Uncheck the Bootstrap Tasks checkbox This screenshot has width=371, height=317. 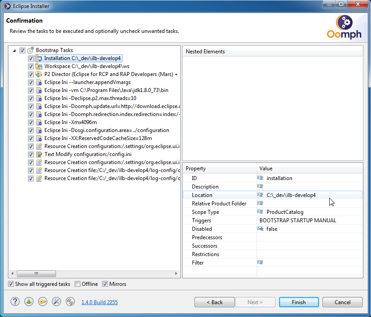click(x=22, y=50)
